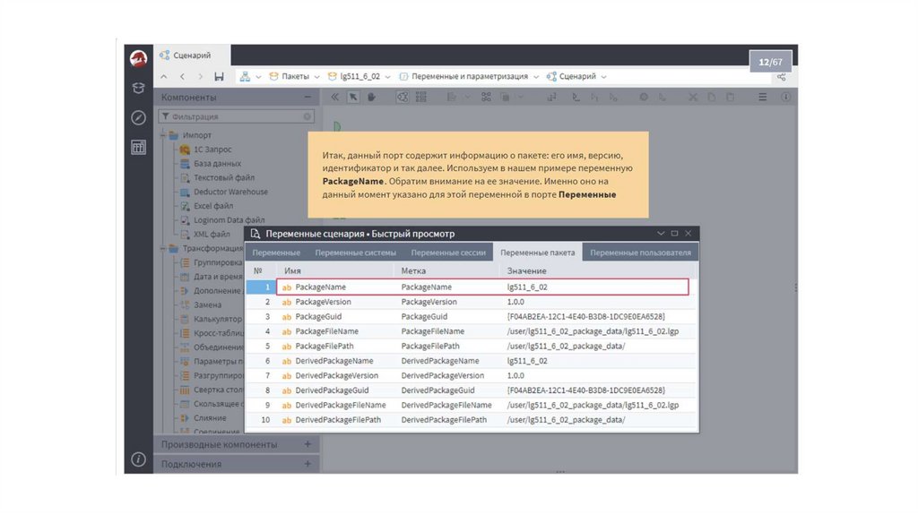Select the PackageName row in table
The image size is (918, 514).
[482, 287]
